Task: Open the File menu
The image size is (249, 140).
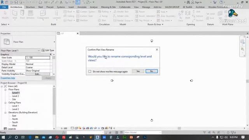Action: [x=4, y=7]
